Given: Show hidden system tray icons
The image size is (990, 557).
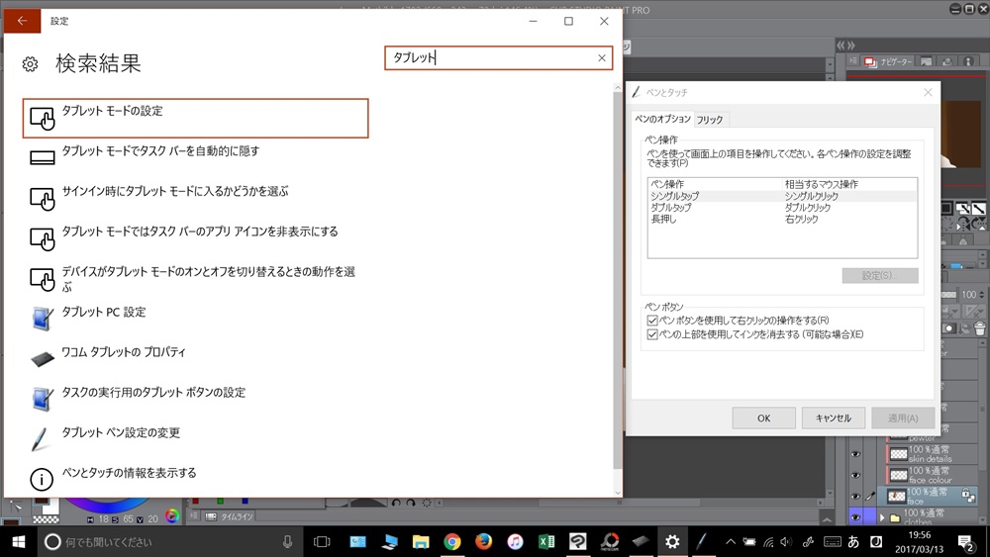Looking at the screenshot, I should click(731, 541).
